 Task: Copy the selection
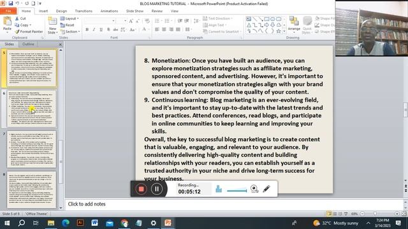[23, 25]
